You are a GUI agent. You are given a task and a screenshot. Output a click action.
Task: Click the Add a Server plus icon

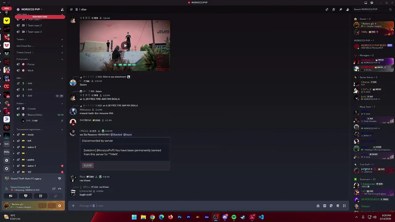[6, 160]
